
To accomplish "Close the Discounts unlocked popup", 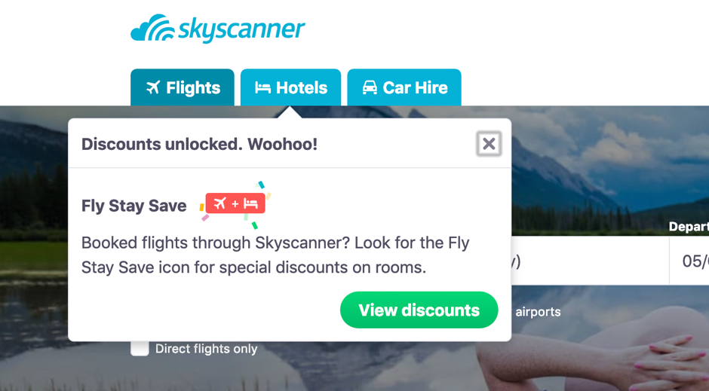I will pyautogui.click(x=489, y=143).
